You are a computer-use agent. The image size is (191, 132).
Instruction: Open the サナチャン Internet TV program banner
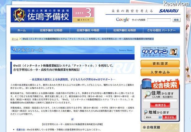[x=160, y=52]
